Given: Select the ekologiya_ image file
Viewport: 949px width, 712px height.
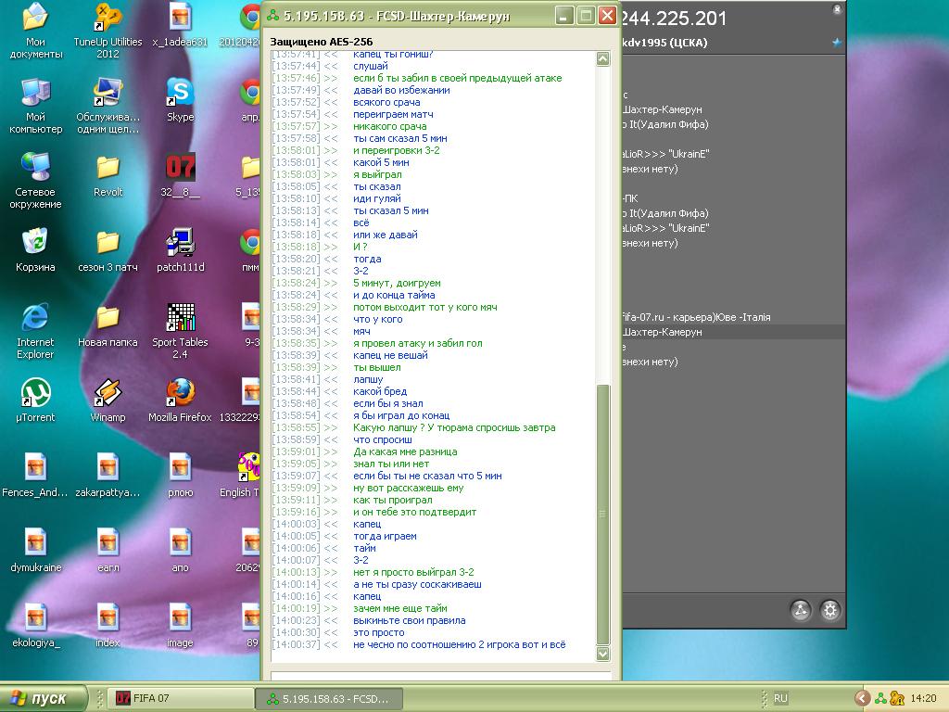Looking at the screenshot, I should [36, 626].
